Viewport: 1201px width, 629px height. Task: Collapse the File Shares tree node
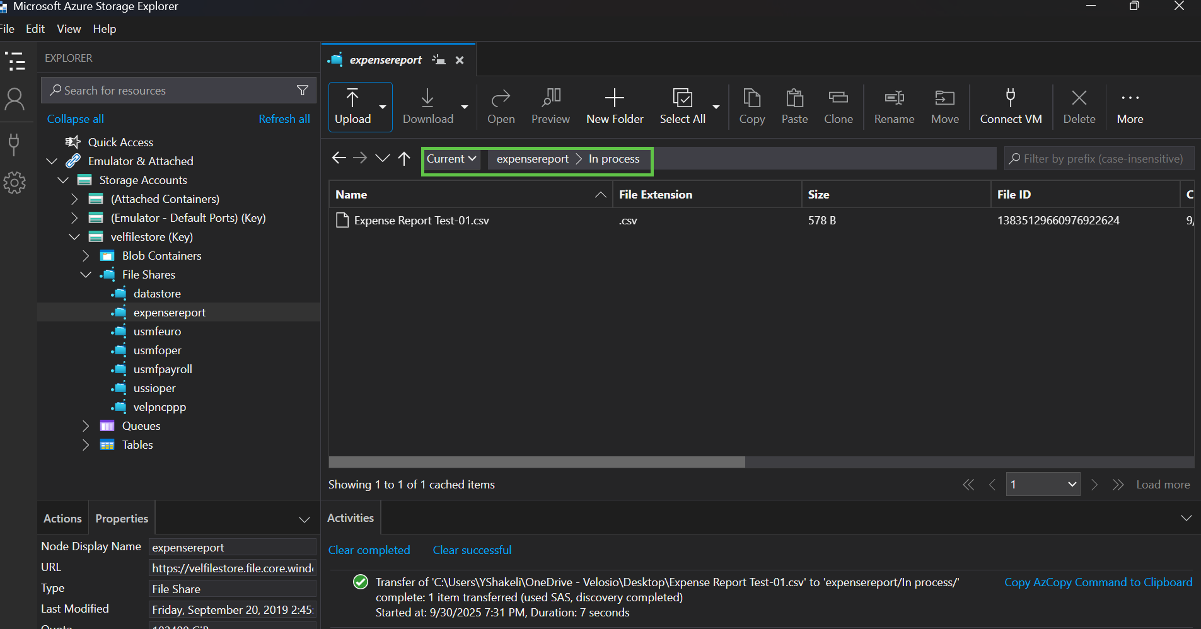click(86, 274)
